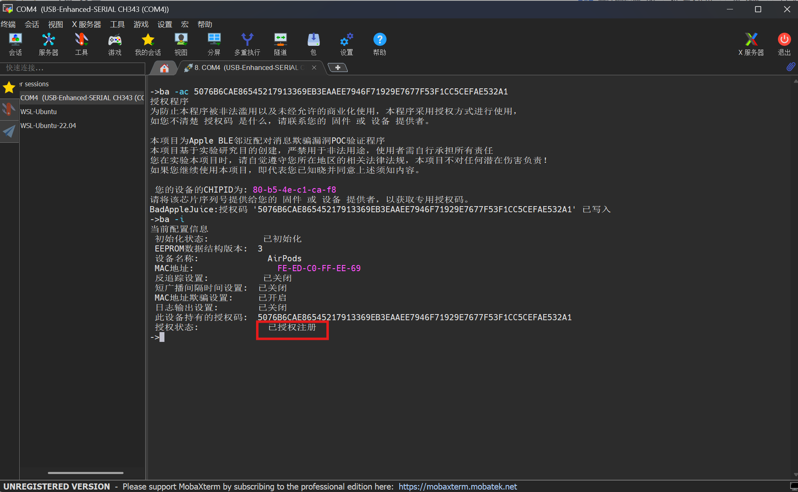This screenshot has width=798, height=492.
Task: Select the sidebar star sessions tab
Action: coord(9,87)
